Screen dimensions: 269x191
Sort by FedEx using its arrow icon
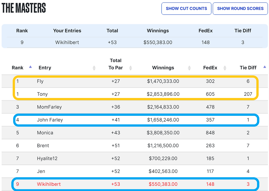pyautogui.click(x=225, y=68)
